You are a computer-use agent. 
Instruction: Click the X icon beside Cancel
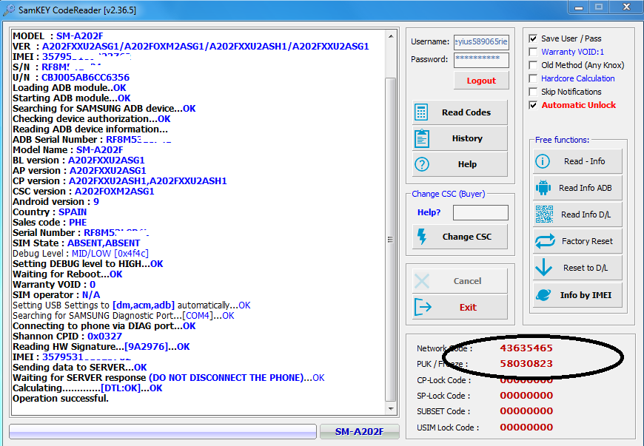coord(422,281)
